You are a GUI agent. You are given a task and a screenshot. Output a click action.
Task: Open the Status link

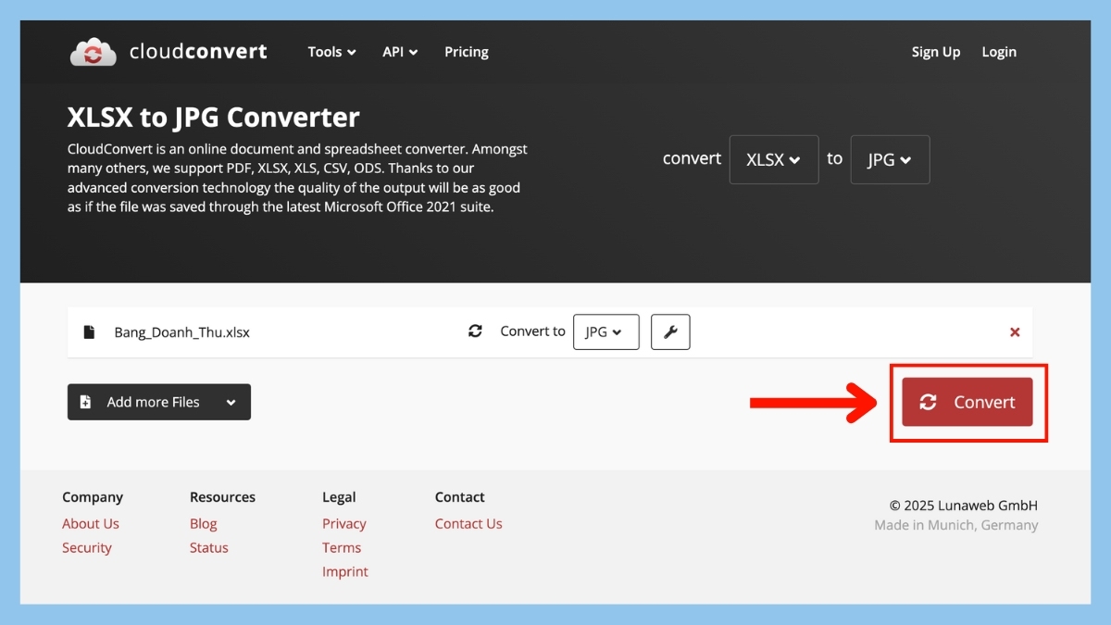(209, 547)
